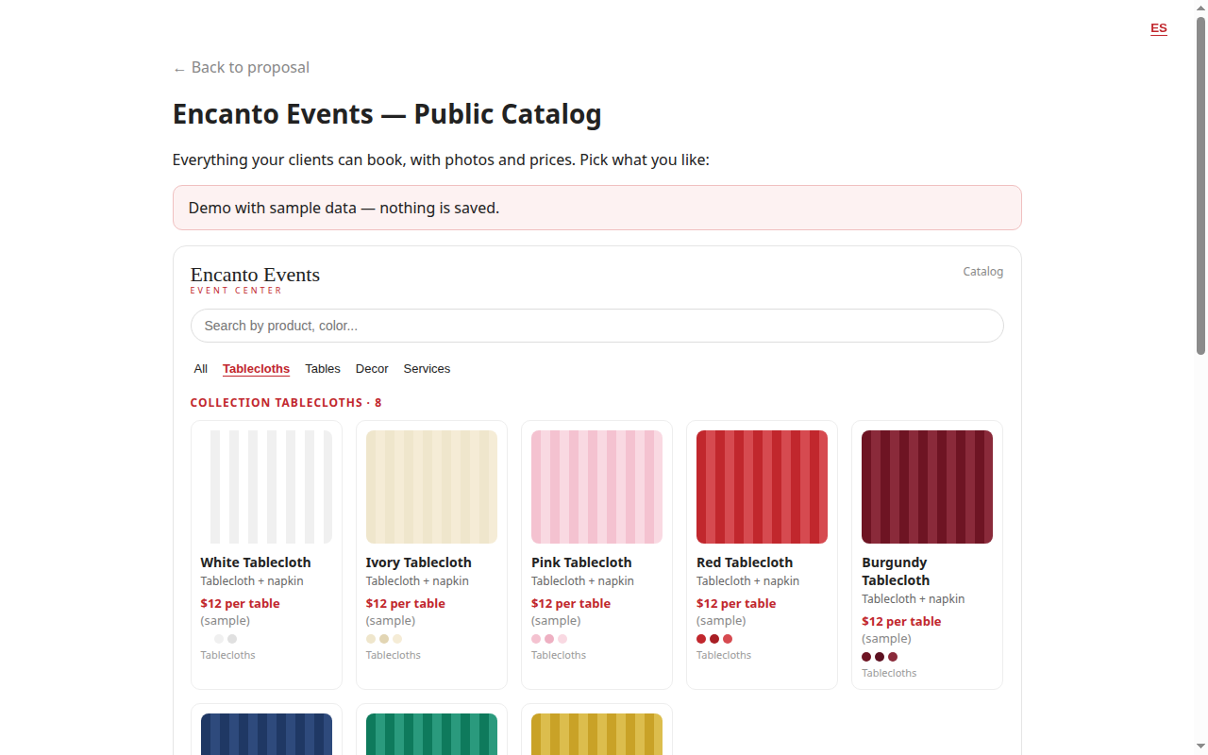1208x755 pixels.
Task: Open the Decor category tab
Action: point(372,369)
